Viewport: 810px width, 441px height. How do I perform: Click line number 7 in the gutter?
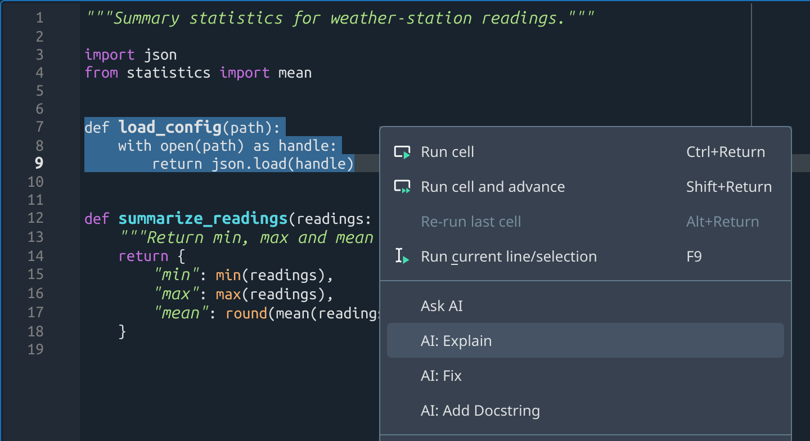[39, 127]
